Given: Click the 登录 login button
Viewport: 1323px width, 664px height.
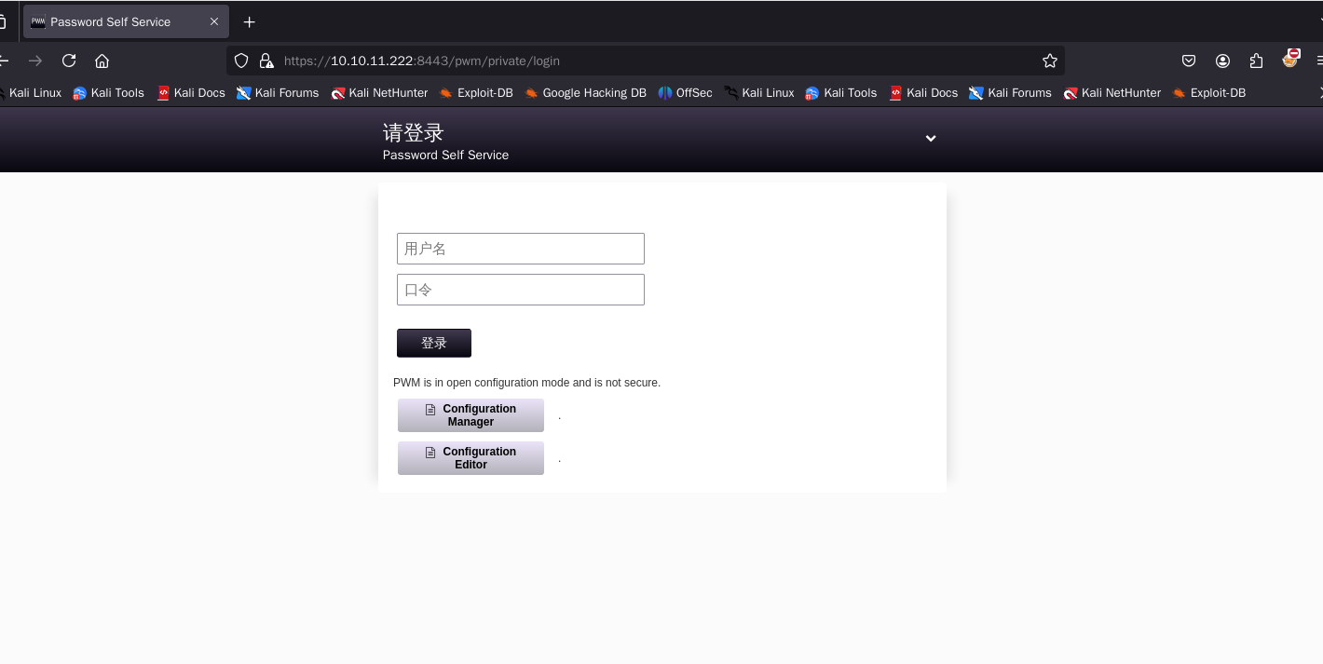Looking at the screenshot, I should pos(434,343).
